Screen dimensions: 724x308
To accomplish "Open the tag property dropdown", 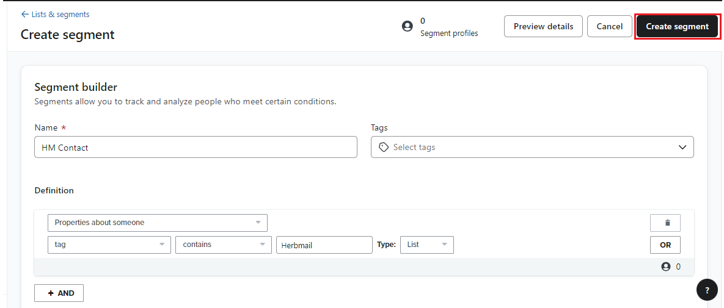I will (109, 245).
